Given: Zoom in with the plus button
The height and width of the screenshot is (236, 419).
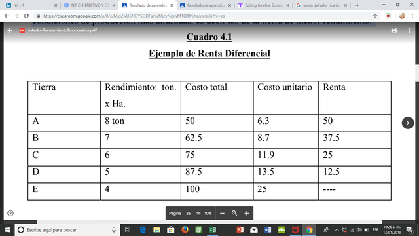Looking at the screenshot, I should 247,213.
